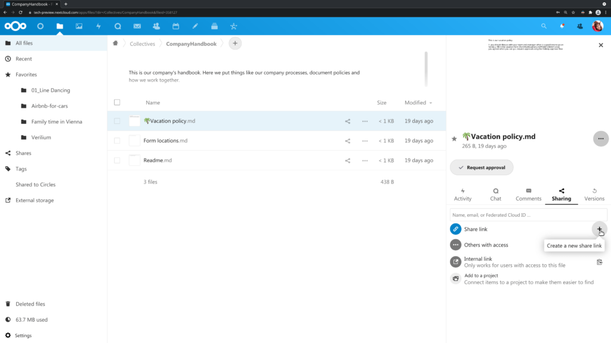Change sort order via the Modified column arrow
Screen dimensions: 611x343
pyautogui.click(x=430, y=102)
